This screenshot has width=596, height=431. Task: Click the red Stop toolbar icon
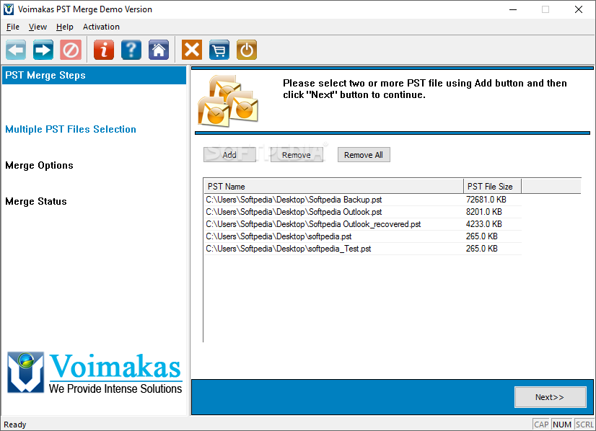coord(71,50)
